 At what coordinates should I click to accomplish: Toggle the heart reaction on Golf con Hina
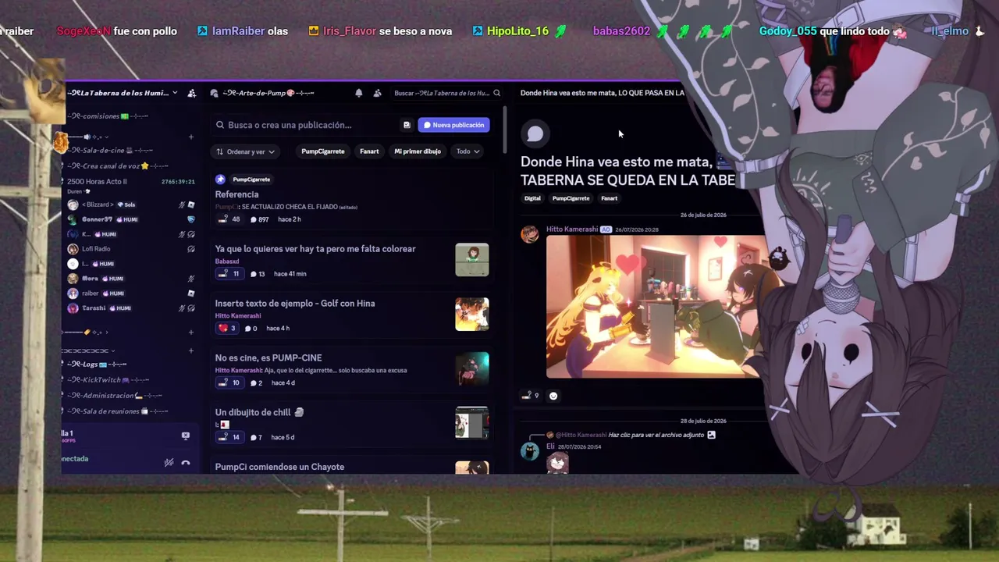click(227, 329)
